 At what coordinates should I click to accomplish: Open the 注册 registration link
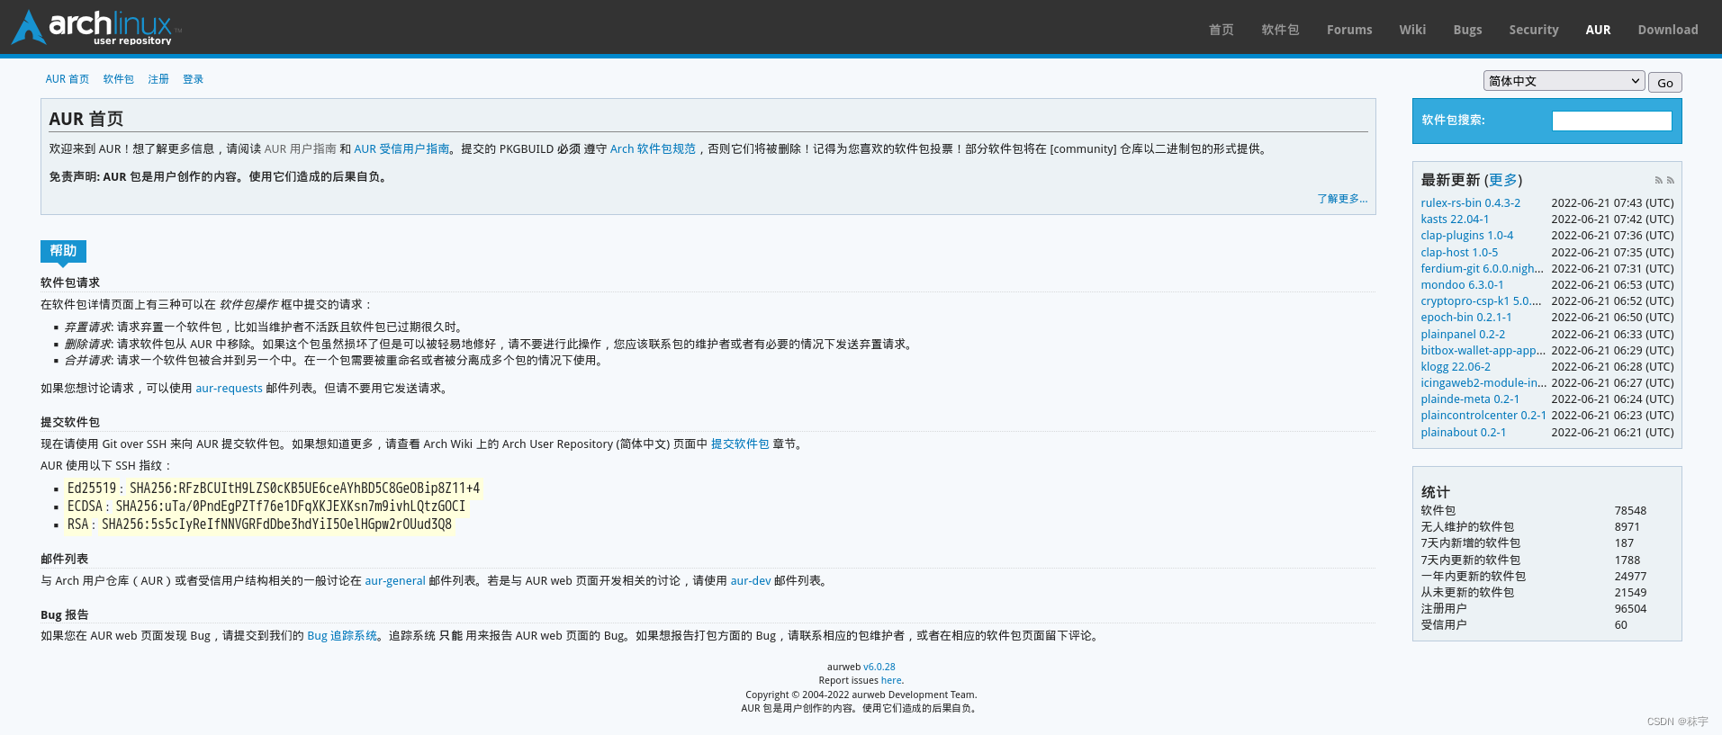click(x=158, y=79)
